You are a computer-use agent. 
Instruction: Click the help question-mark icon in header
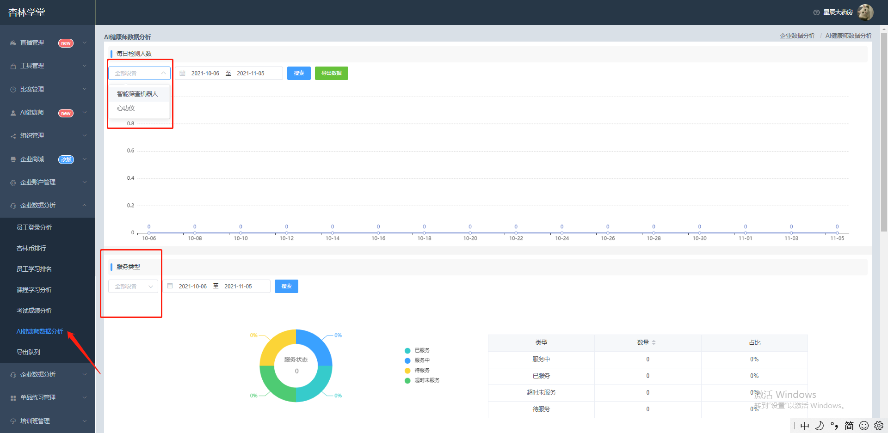[816, 12]
